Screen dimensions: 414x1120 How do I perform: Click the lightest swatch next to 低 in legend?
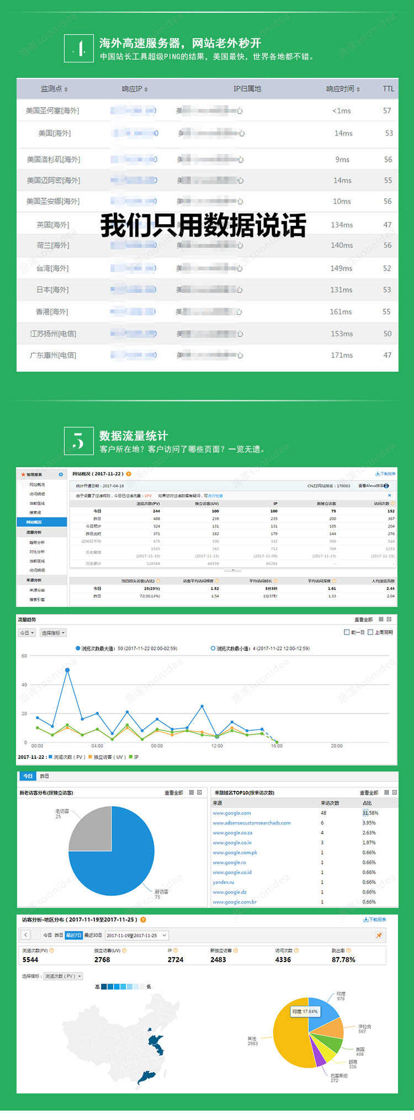142,986
